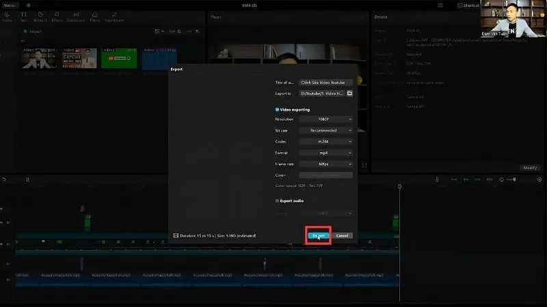547x307 pixels.
Task: Click the Export to path field
Action: (x=322, y=93)
